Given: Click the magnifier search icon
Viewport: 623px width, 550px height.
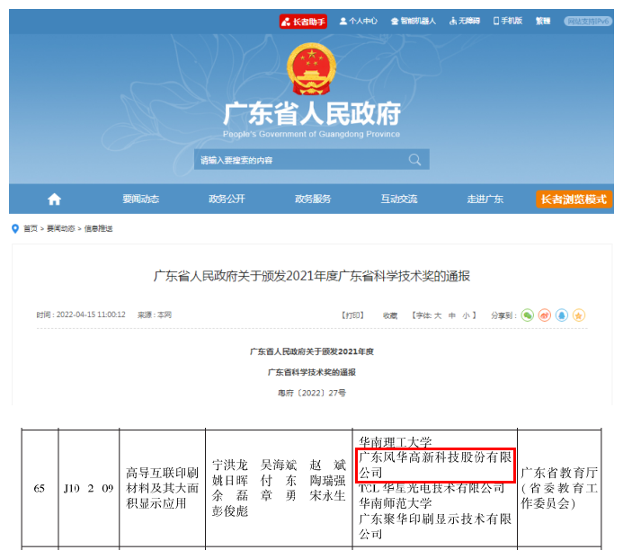Looking at the screenshot, I should click(414, 160).
